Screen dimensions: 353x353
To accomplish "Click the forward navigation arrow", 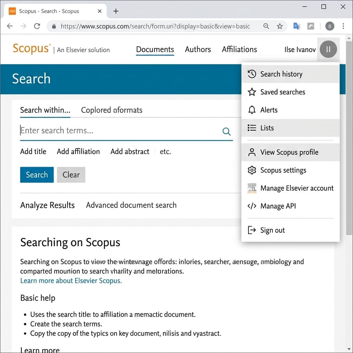I will tap(23, 26).
